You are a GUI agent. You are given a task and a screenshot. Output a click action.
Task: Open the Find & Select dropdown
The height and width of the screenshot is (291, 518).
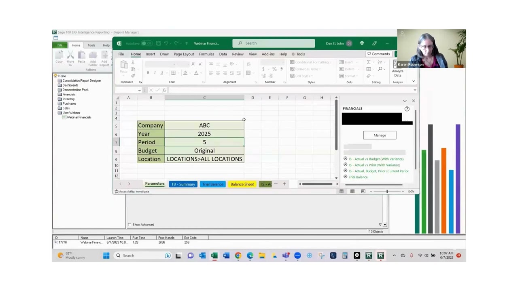381,69
